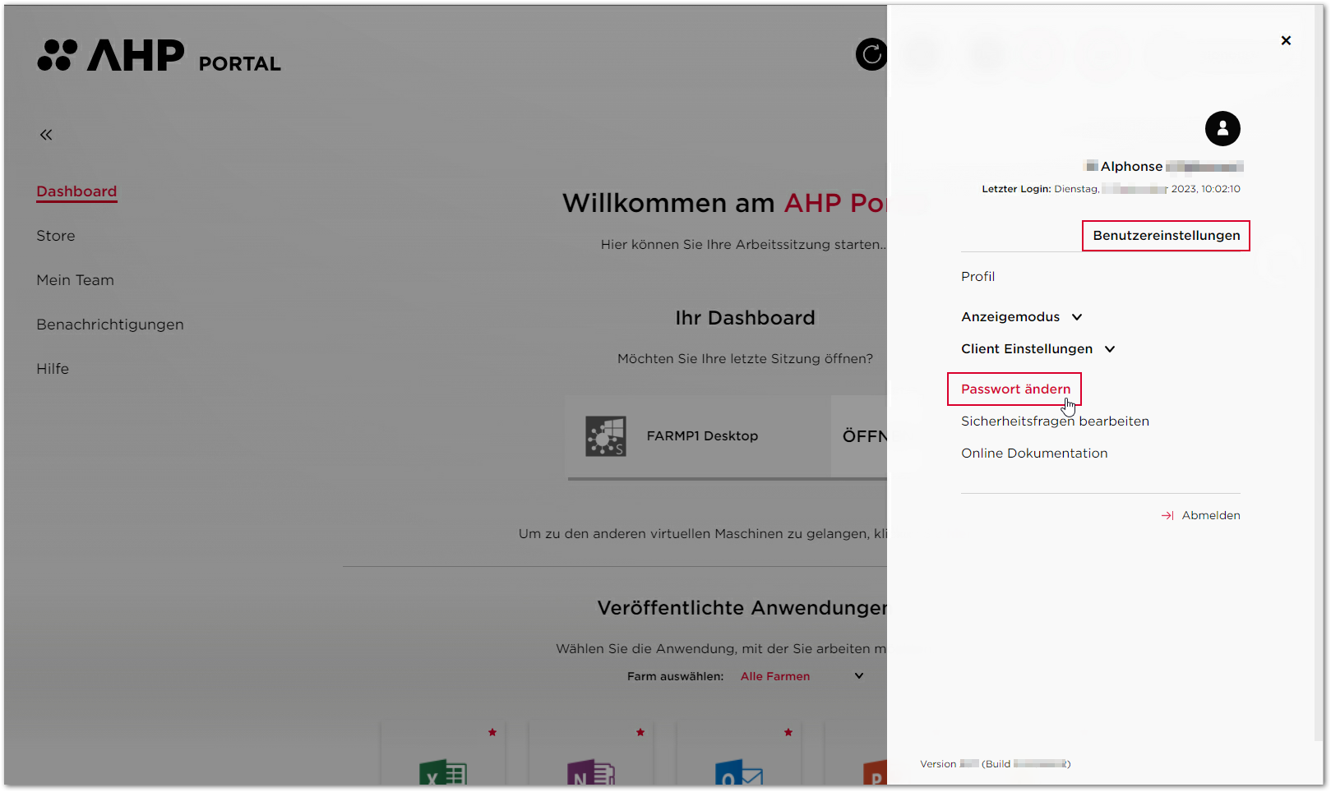Expand Client Einstellungen section
This screenshot has height=792, width=1331.
pos(1038,349)
